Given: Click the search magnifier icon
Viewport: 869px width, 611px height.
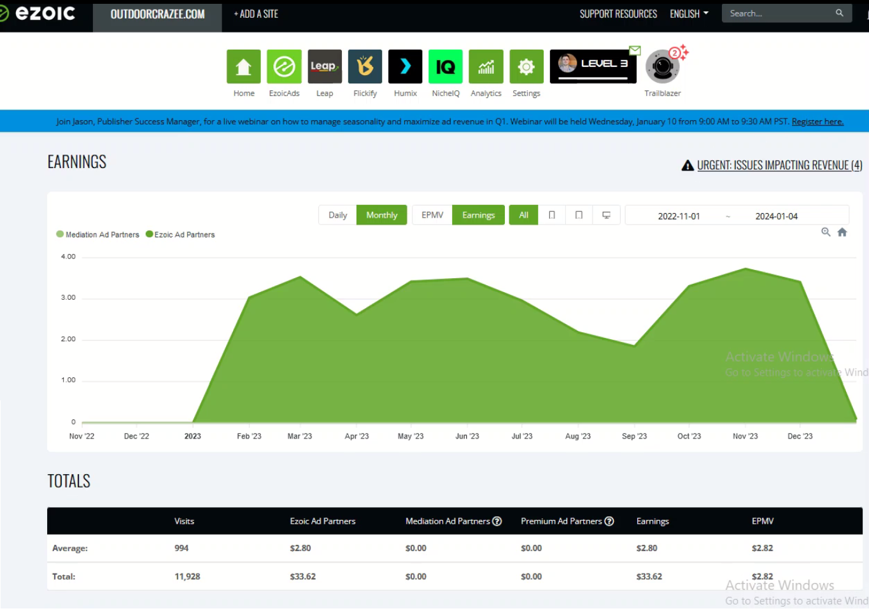Looking at the screenshot, I should coord(839,13).
